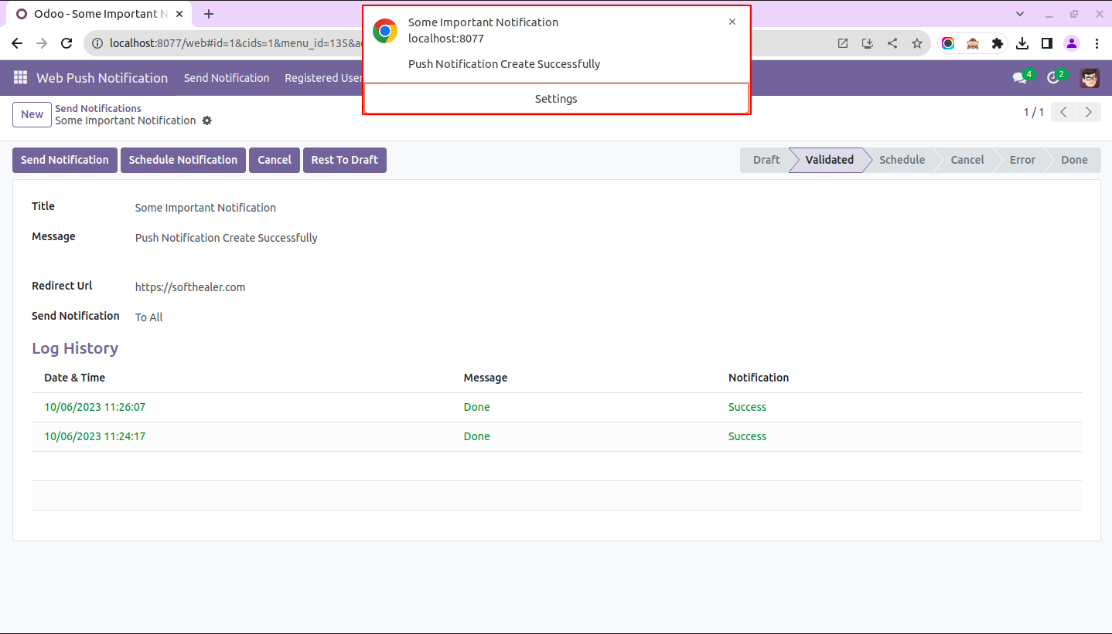Click the Send Notification button
Screen dimensions: 1112x634
pos(65,160)
